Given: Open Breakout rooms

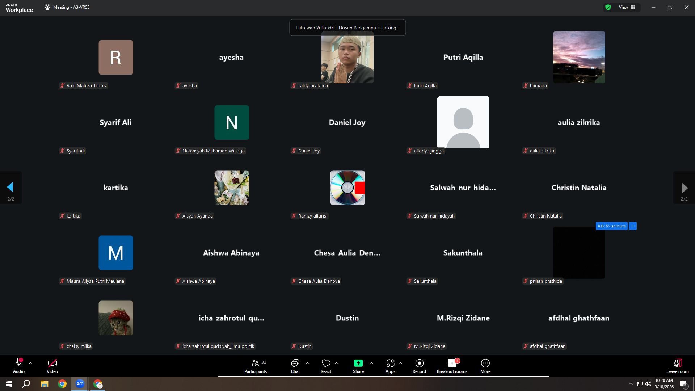Looking at the screenshot, I should tap(452, 366).
